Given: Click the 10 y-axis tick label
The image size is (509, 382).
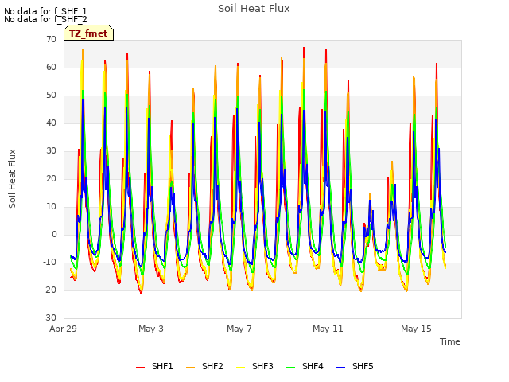Looking at the screenshot, I should pyautogui.click(x=51, y=206).
